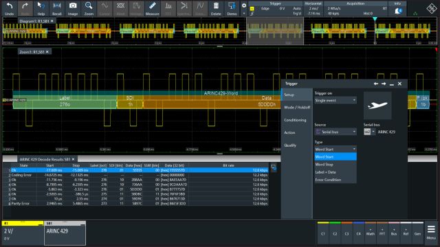Open Mode / Holdoff trigger tab
This screenshot has height=247, width=440.
coord(296,107)
